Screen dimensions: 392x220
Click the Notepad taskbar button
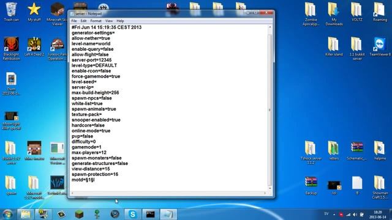click(168, 215)
